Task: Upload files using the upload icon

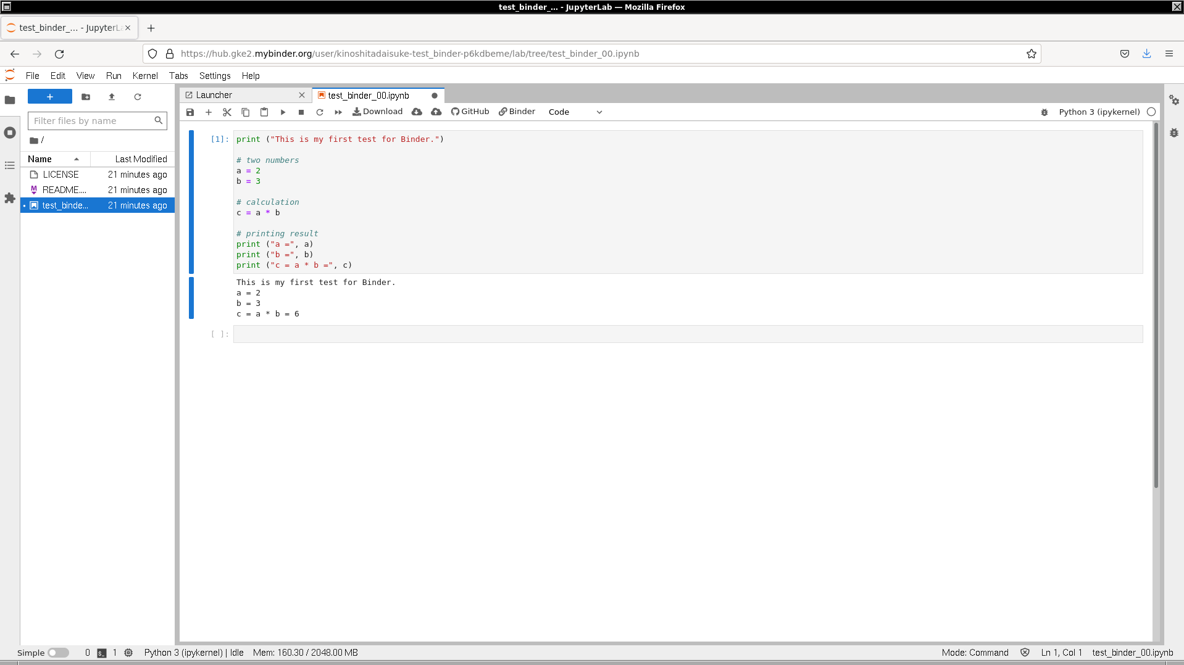Action: pos(112,97)
